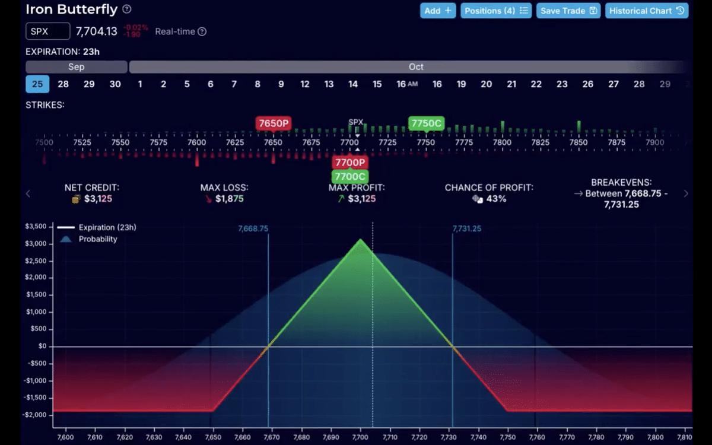Click the 7,731.25 upper breakeven label
This screenshot has width=712, height=445.
466,228
